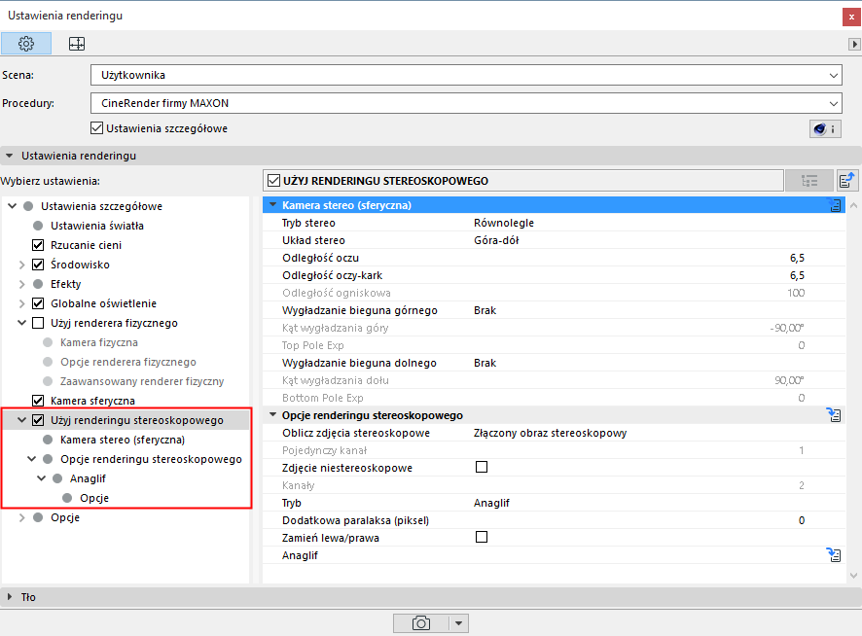Image resolution: width=862 pixels, height=636 pixels.
Task: Click the jump icon in Anaglif row
Action: (x=834, y=555)
